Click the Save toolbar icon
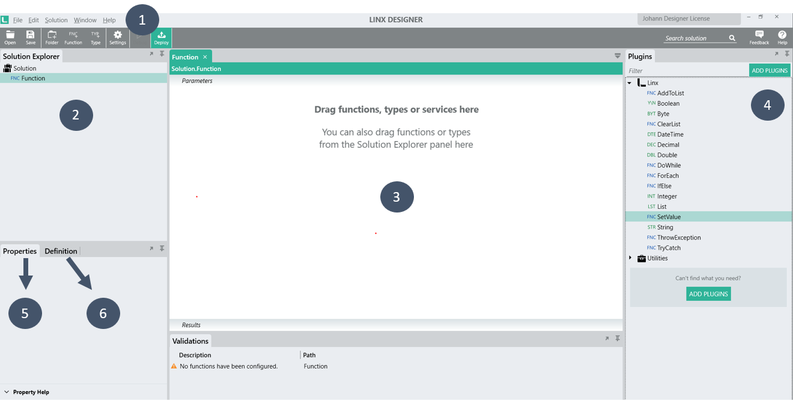793x401 pixels. coord(30,38)
